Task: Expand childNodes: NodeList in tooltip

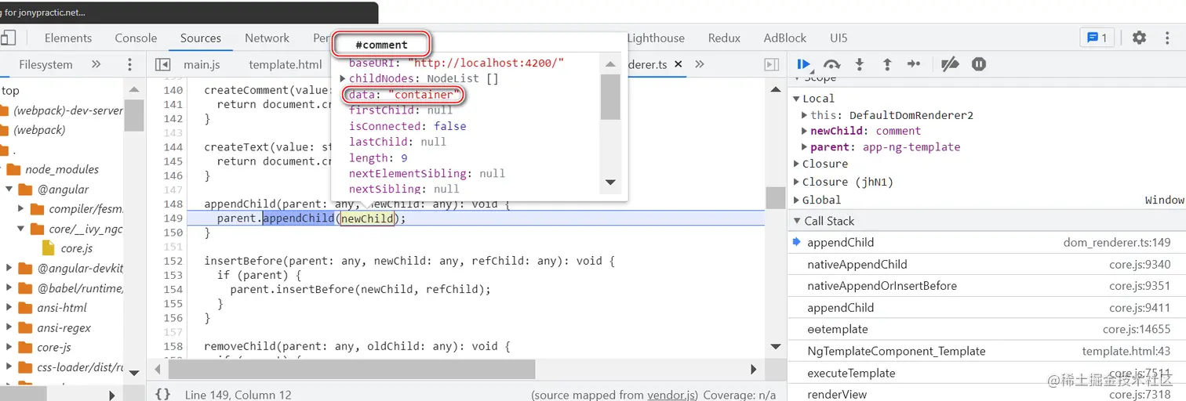Action: (343, 78)
